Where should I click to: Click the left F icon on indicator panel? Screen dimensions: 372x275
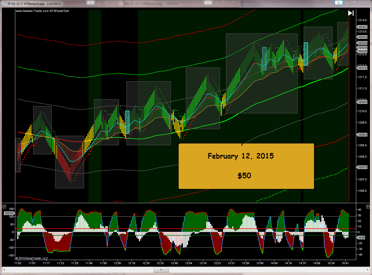(4, 207)
